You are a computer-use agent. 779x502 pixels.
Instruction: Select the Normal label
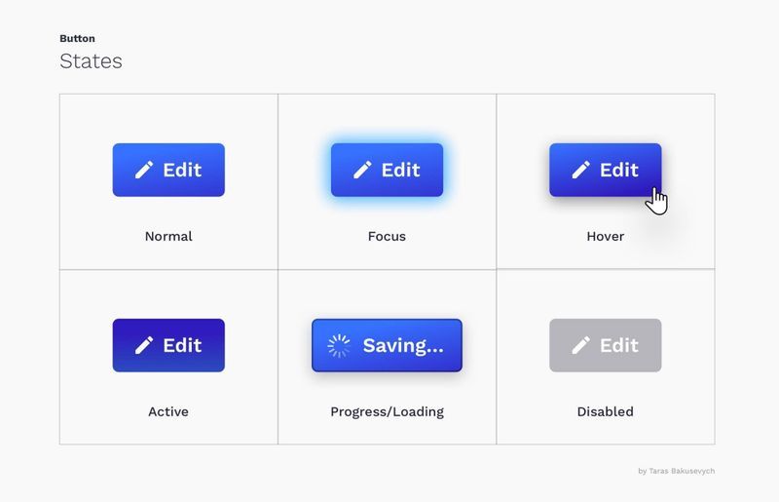tap(168, 236)
